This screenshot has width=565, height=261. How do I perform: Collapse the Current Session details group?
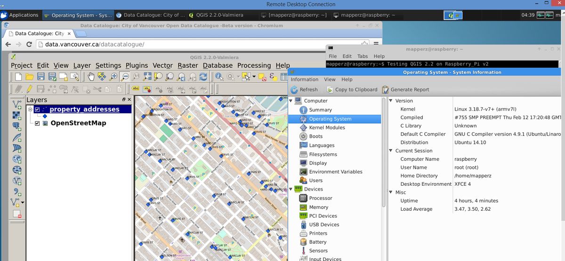[391, 150]
